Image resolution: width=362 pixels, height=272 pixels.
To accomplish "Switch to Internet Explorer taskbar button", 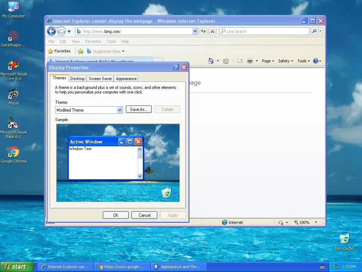I will tap(65, 267).
